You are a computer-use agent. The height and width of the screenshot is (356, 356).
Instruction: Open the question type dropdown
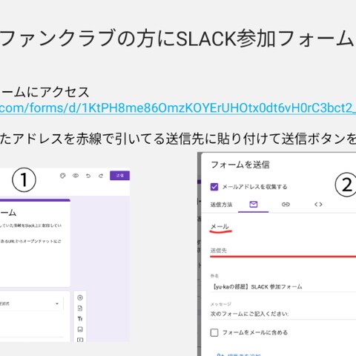[x=31, y=303]
